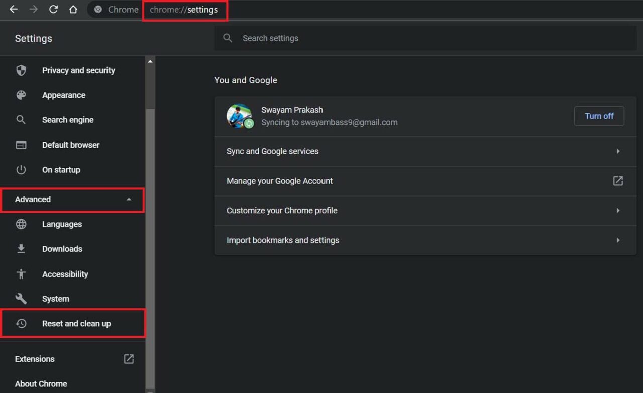Open About Chrome
The image size is (643, 393).
[41, 383]
